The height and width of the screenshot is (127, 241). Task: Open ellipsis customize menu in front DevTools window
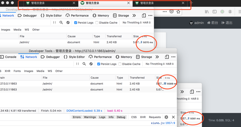174,57
